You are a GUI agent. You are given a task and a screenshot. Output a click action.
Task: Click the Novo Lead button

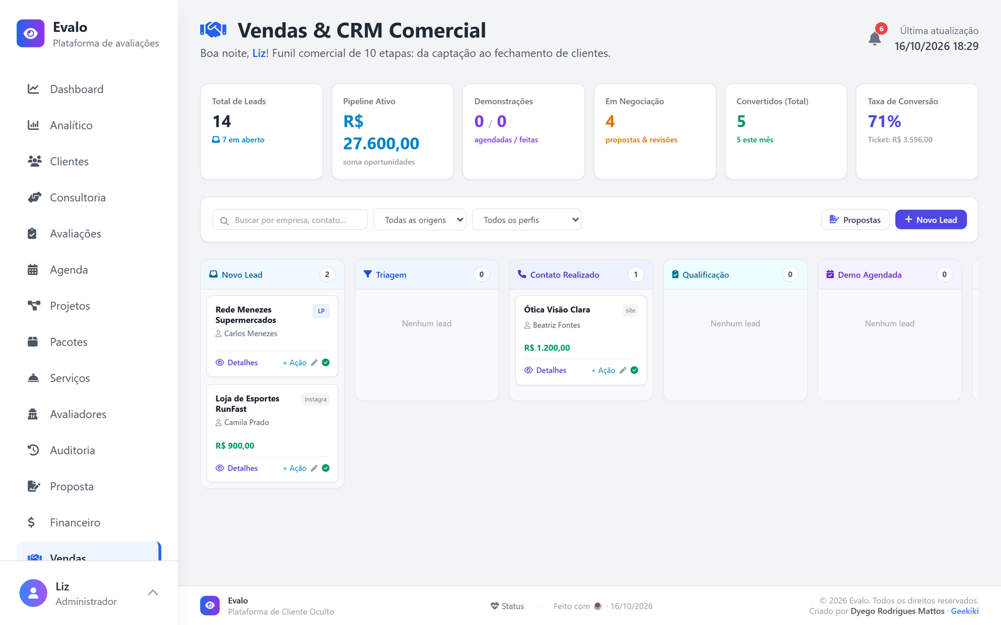(931, 220)
